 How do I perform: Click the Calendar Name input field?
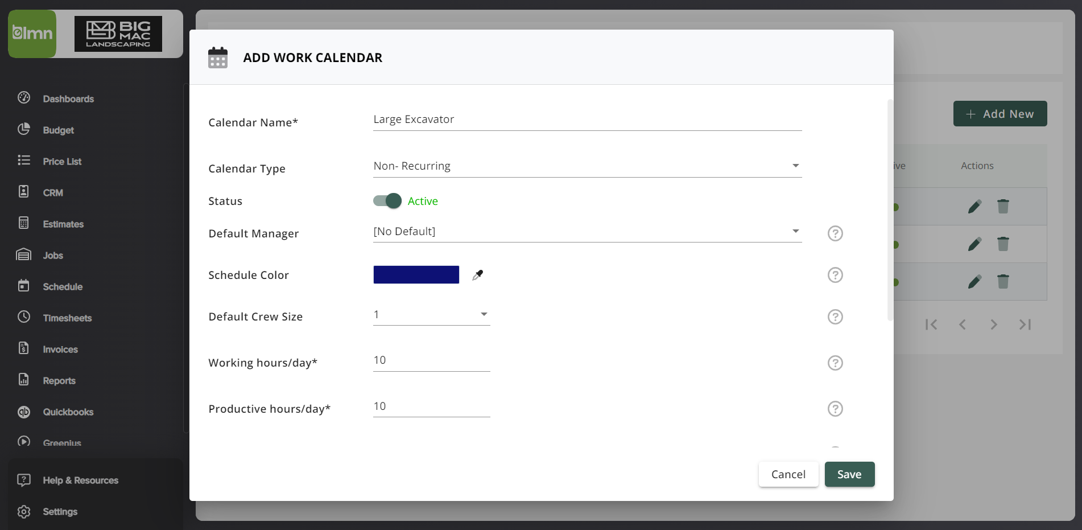coord(587,120)
